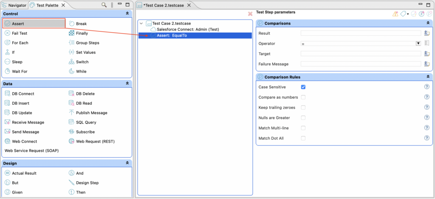This screenshot has height=199, width=435.
Task: Select Web Service Request (SOAP) item
Action: [31, 151]
